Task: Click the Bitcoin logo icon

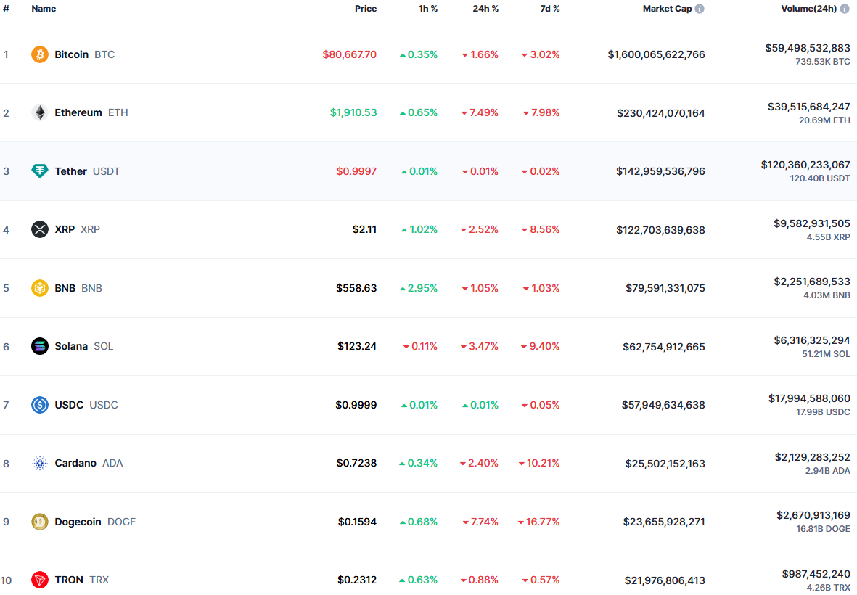Action: (x=40, y=54)
